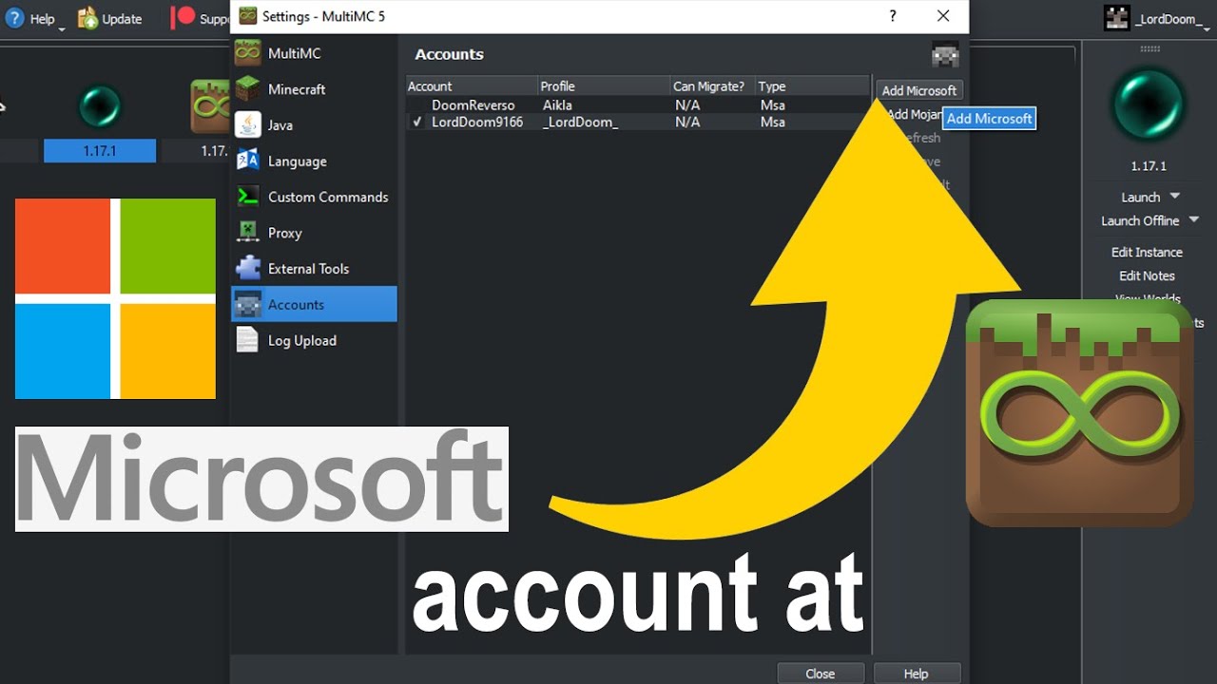Click the Launch button in side panel

1140,197
